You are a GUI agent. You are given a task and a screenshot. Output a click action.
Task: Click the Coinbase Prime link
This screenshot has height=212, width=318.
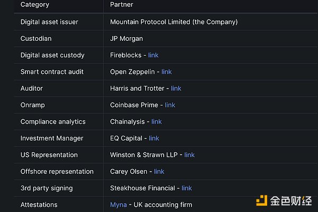170,105
